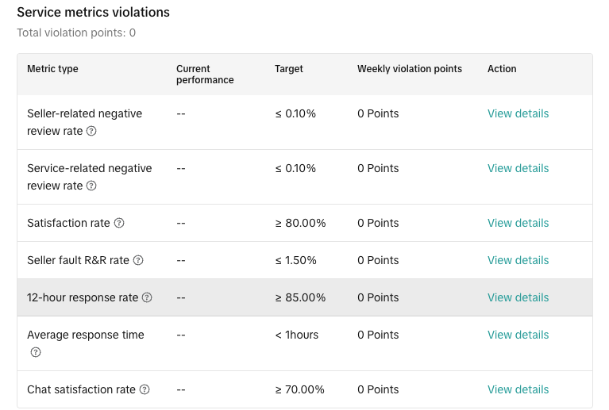Image resolution: width=609 pixels, height=410 pixels.
Task: Click the Service metrics violations heading
Action: pyautogui.click(x=93, y=13)
